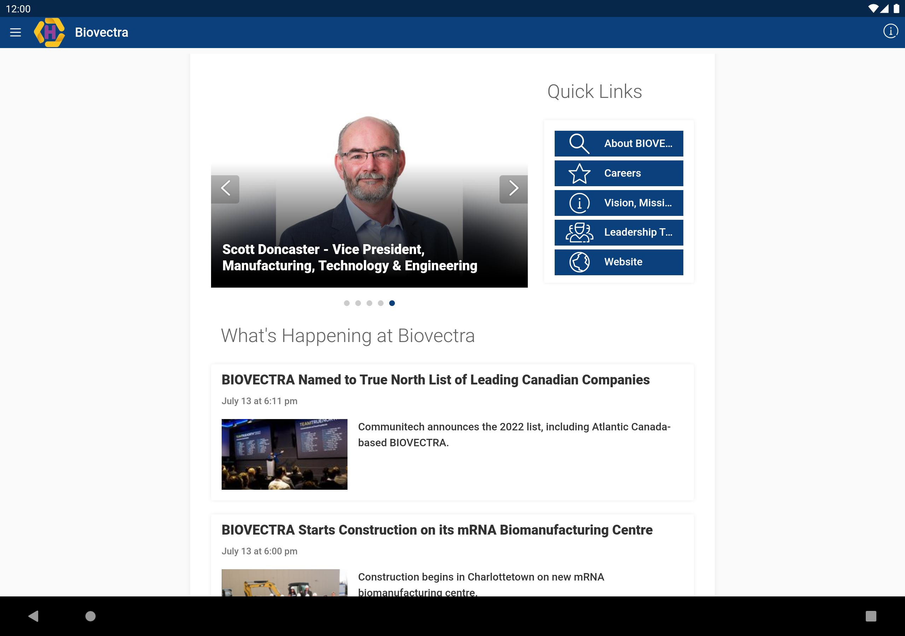The image size is (905, 636).
Task: Open the Vision, Missi... quick link
Action: tap(619, 203)
